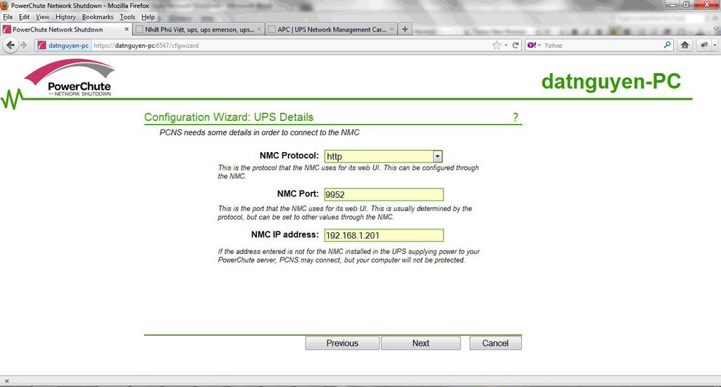
Task: Open the History menu
Action: tap(65, 17)
